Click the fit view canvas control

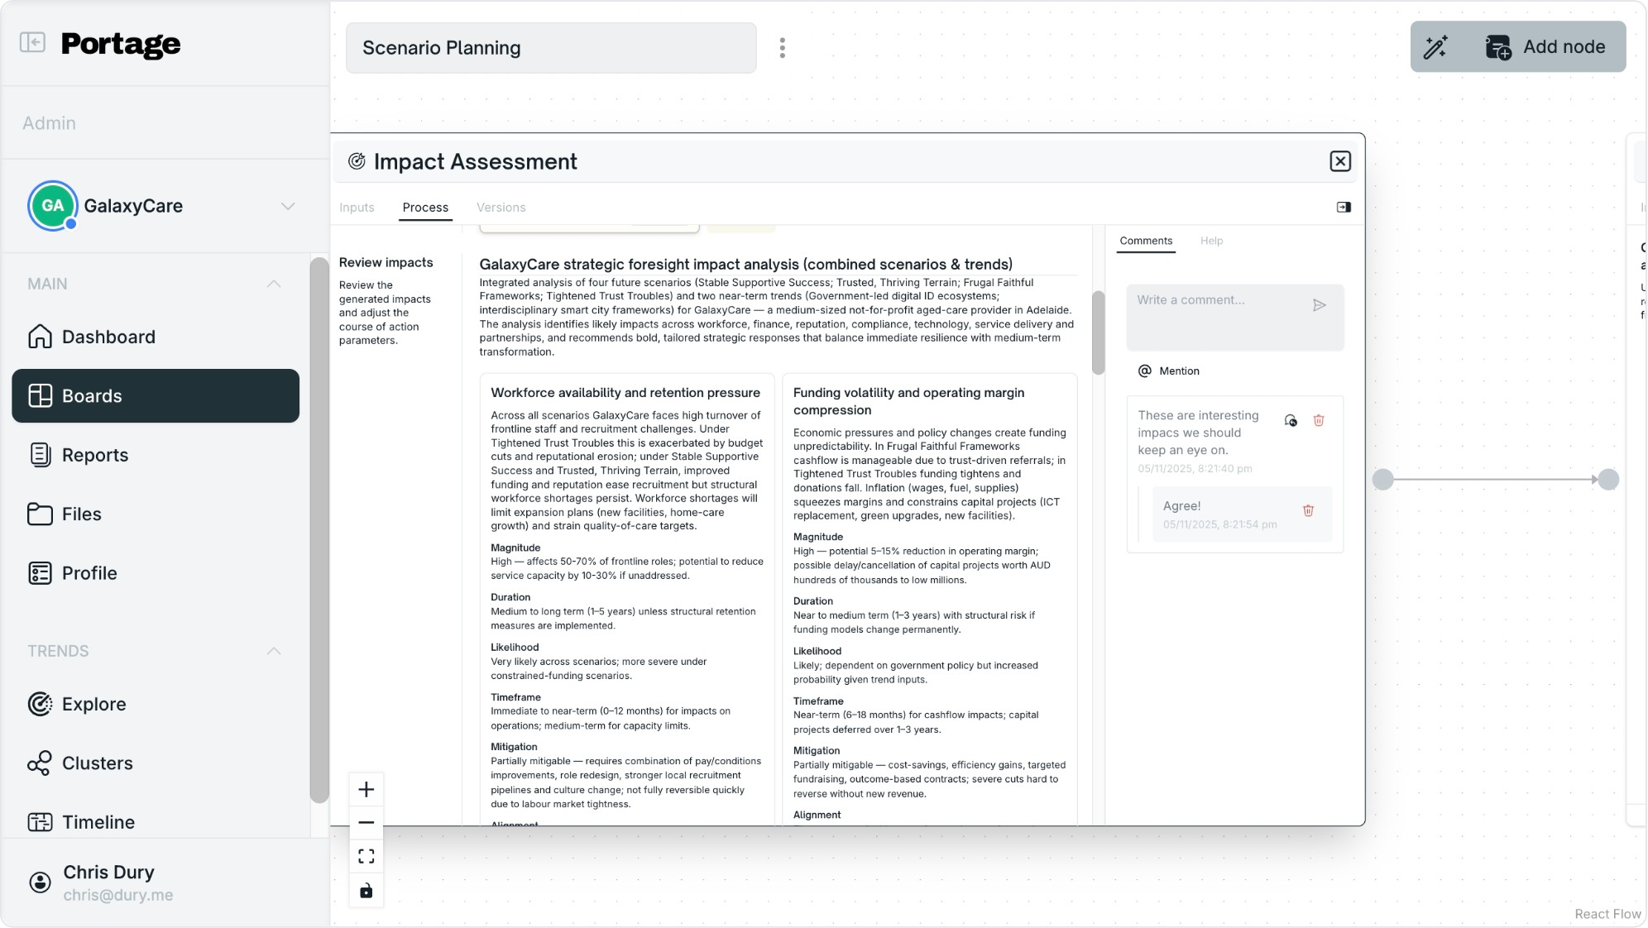[366, 856]
